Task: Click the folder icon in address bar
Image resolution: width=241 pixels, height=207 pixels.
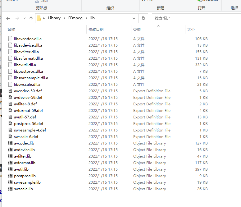Action: (x=39, y=18)
